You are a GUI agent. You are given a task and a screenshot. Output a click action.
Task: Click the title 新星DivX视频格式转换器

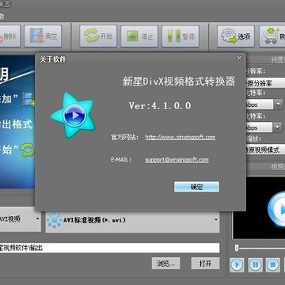(x=179, y=82)
